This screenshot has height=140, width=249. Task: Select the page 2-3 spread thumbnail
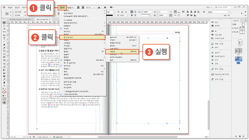tap(238, 51)
